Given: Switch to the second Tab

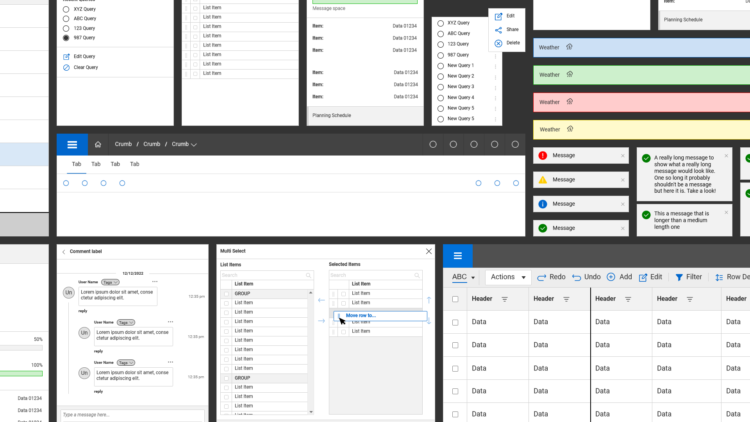Looking at the screenshot, I should coord(96,164).
